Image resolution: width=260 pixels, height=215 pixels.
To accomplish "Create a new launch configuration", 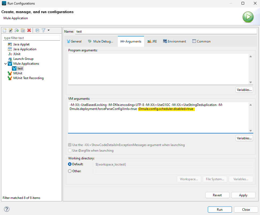I will pos(5,30).
